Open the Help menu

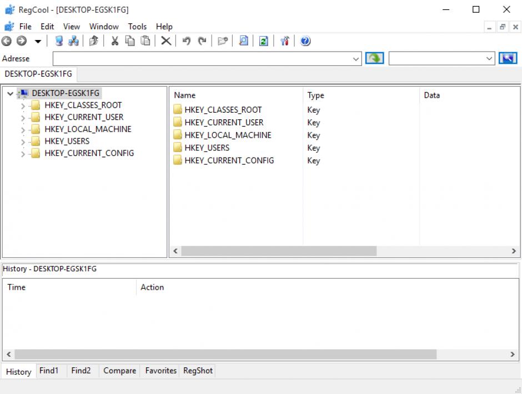164,27
